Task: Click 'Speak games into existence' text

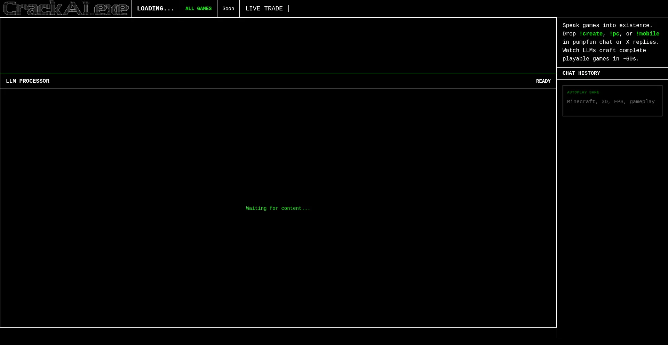Action: [x=607, y=25]
